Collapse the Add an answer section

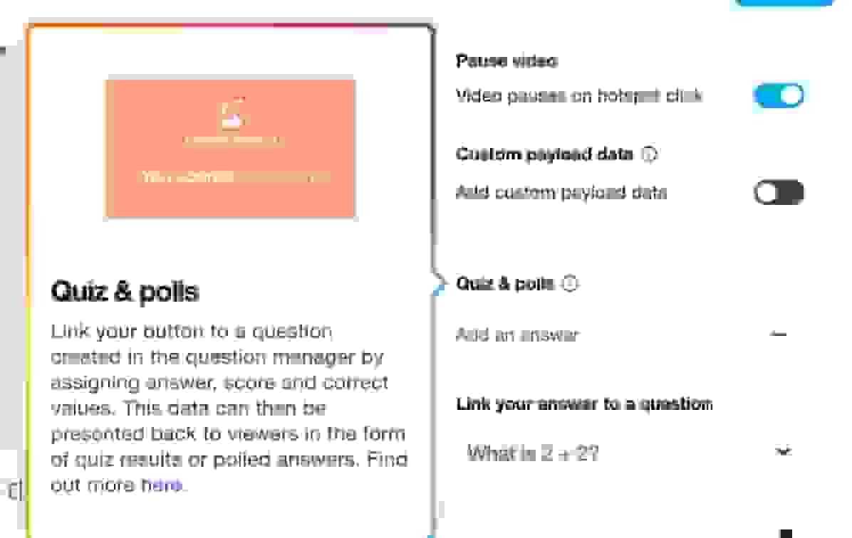click(779, 334)
